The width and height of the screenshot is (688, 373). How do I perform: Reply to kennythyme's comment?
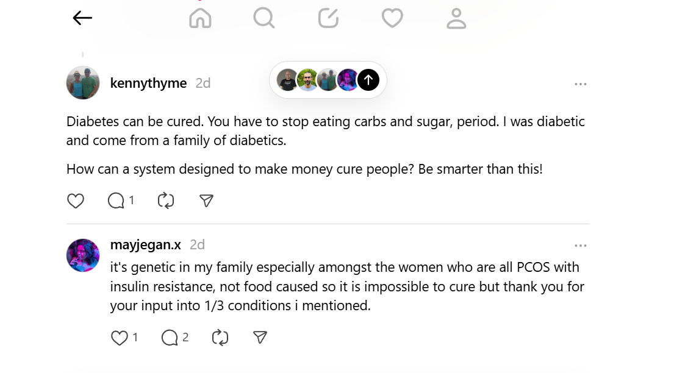(117, 200)
